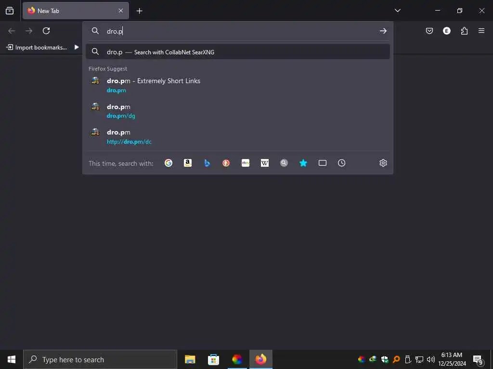The width and height of the screenshot is (493, 369).
Task: Open Microsoft Store from taskbar
Action: pos(213,359)
